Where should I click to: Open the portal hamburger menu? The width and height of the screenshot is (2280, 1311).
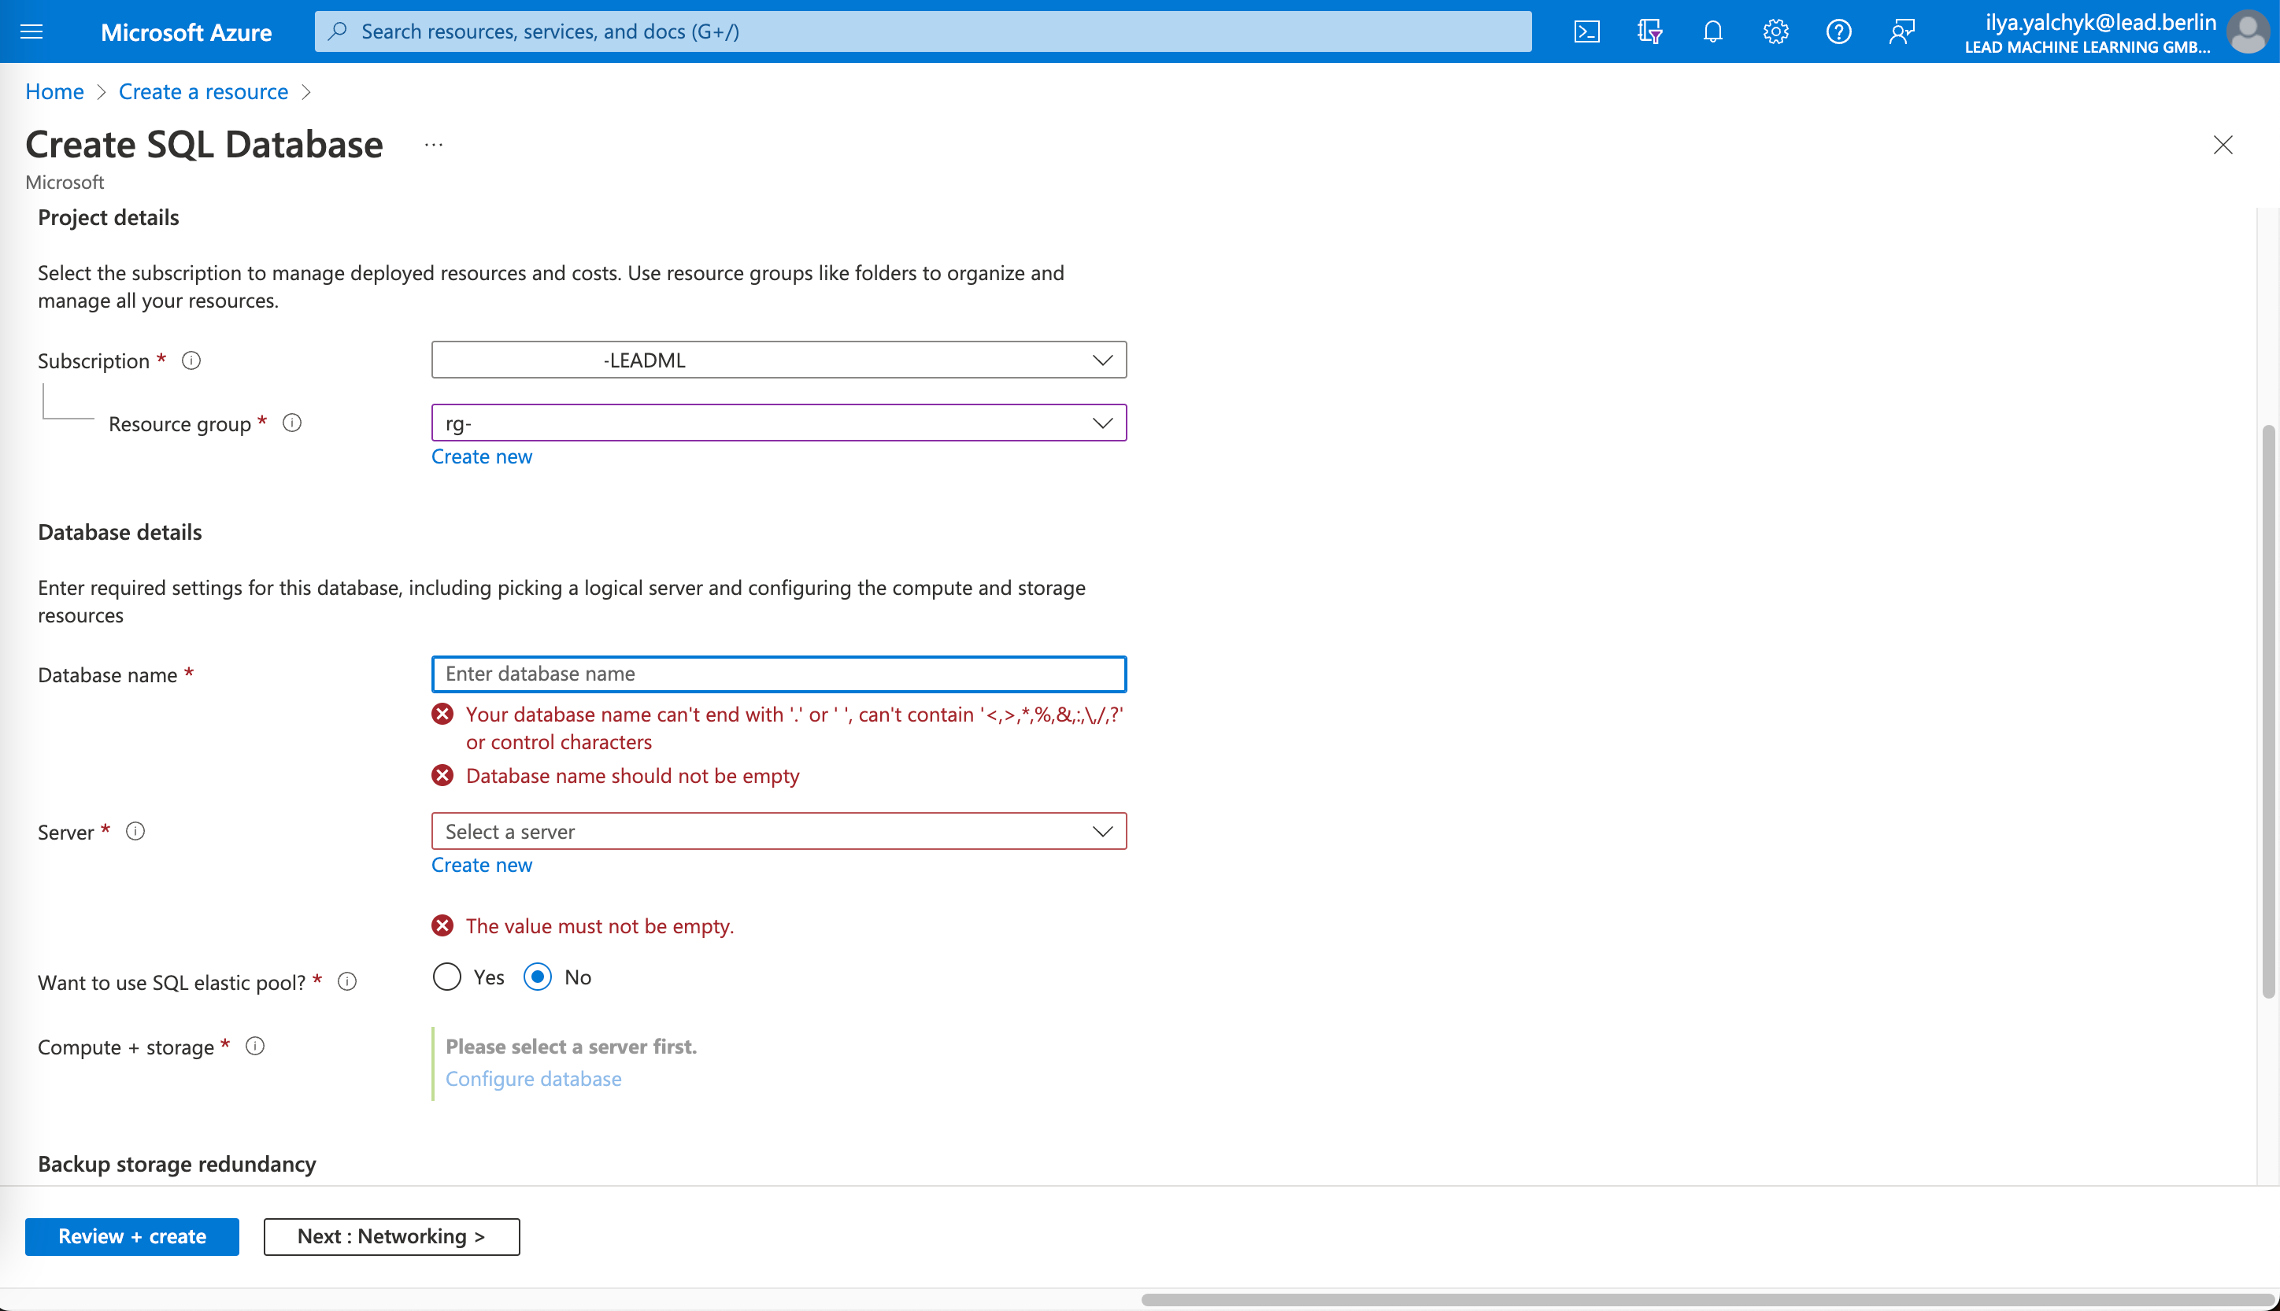coord(31,32)
